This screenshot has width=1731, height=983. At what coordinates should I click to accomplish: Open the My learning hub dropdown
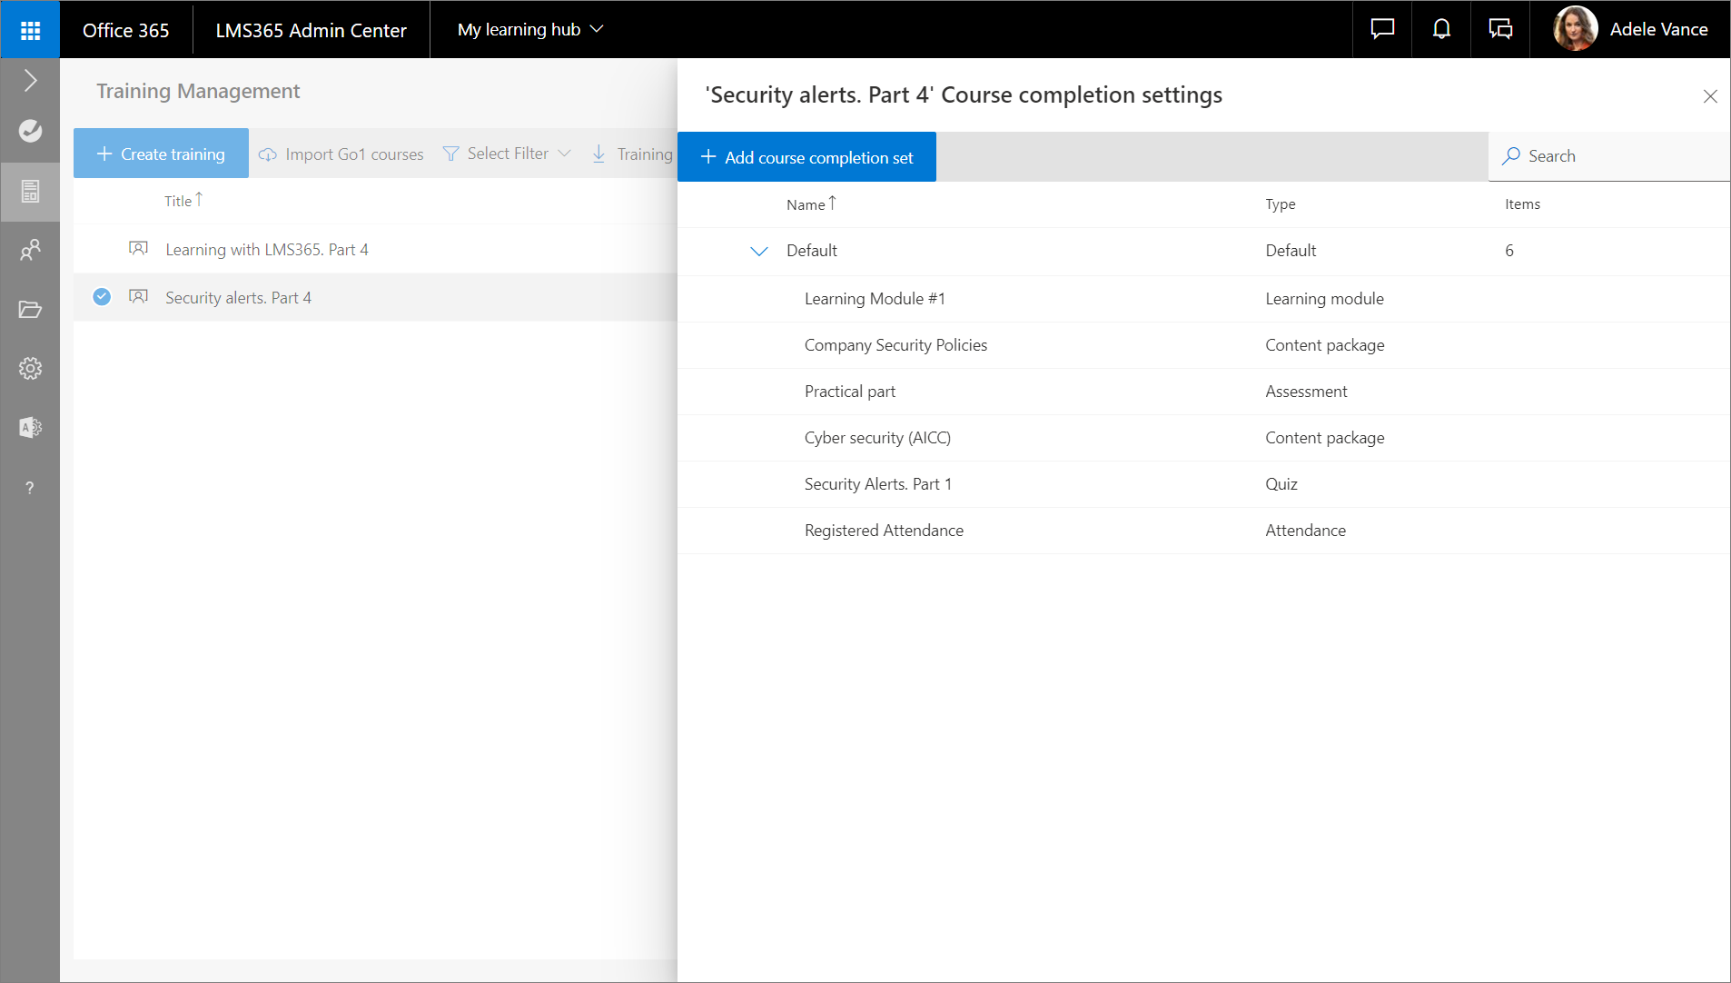click(x=530, y=29)
